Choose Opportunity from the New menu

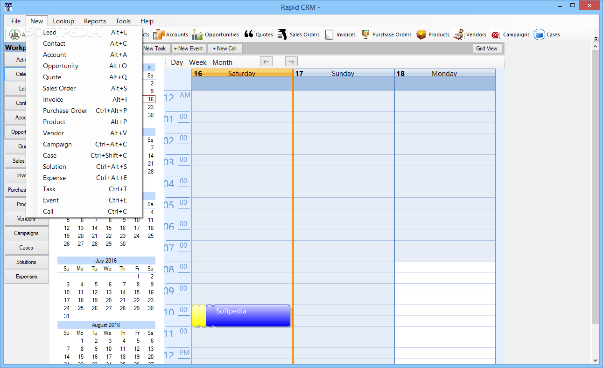[x=84, y=66]
